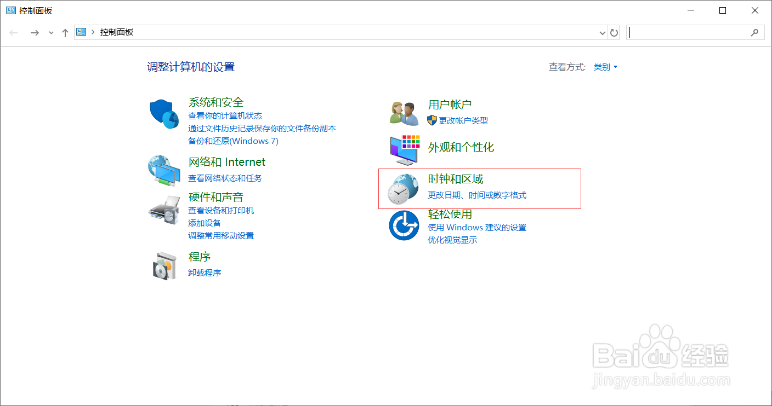
Task: Open 卸载程序 under 程序
Action: [x=204, y=272]
